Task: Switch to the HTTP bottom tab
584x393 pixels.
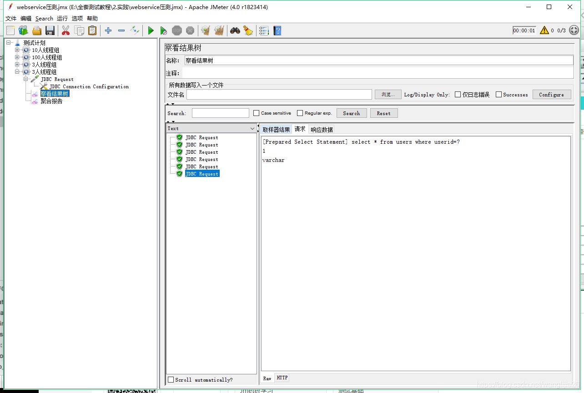Action: coord(282,378)
